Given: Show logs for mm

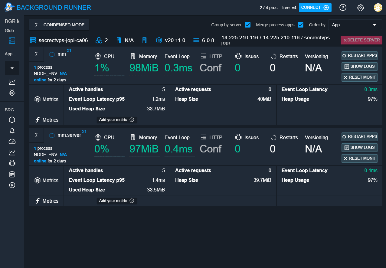Looking at the screenshot, I should 360,66.
